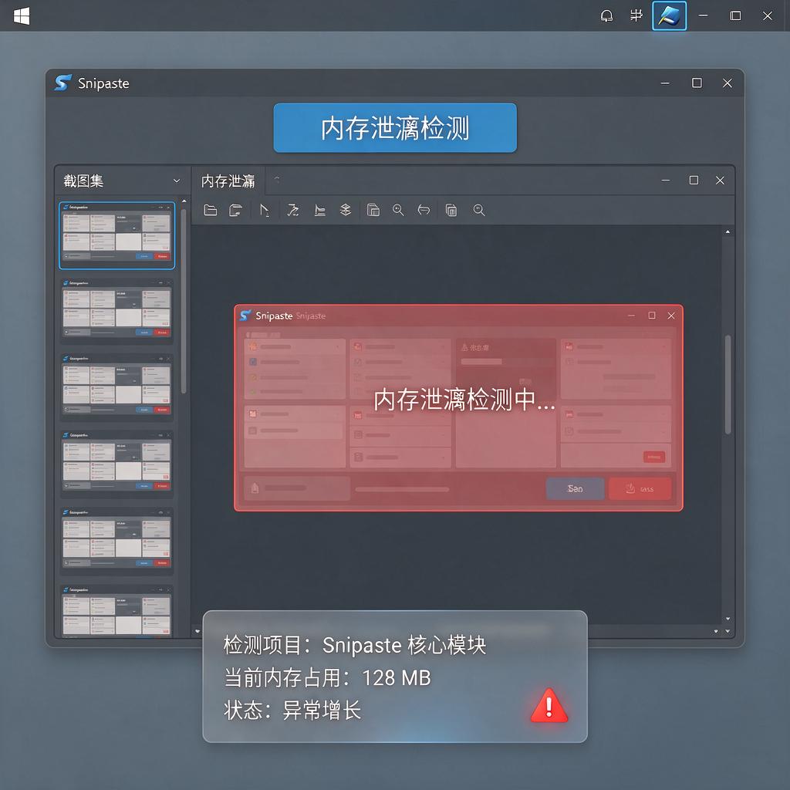Click the 截图集 panel title
This screenshot has width=790, height=790.
[x=83, y=181]
